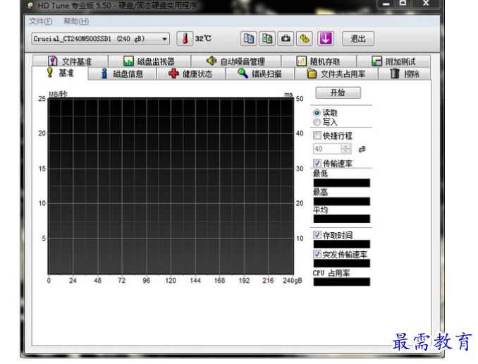Click the purple download arrow icon
The image size is (478, 364).
coord(325,39)
